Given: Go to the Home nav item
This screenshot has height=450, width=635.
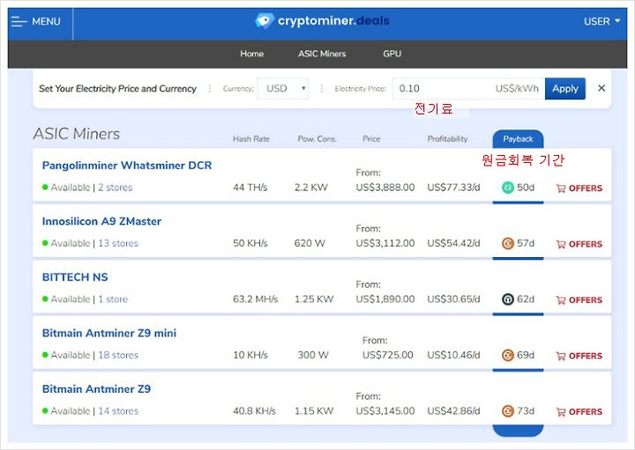Looking at the screenshot, I should pos(251,54).
